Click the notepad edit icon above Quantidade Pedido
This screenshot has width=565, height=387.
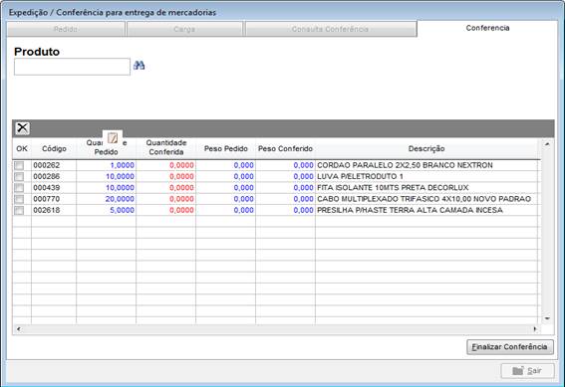[113, 137]
